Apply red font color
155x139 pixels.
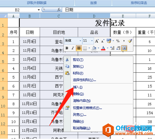tap(103, 48)
